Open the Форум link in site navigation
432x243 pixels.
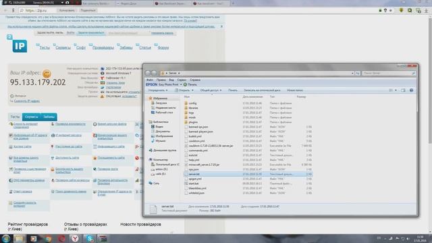click(163, 48)
